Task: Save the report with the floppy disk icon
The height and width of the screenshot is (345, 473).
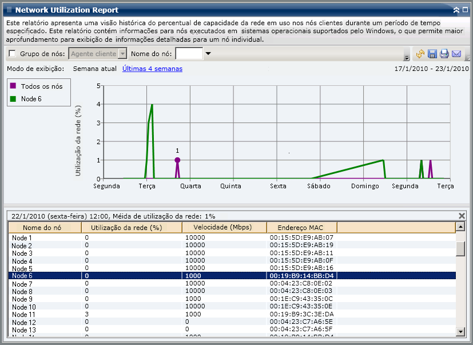Action: tap(432, 54)
